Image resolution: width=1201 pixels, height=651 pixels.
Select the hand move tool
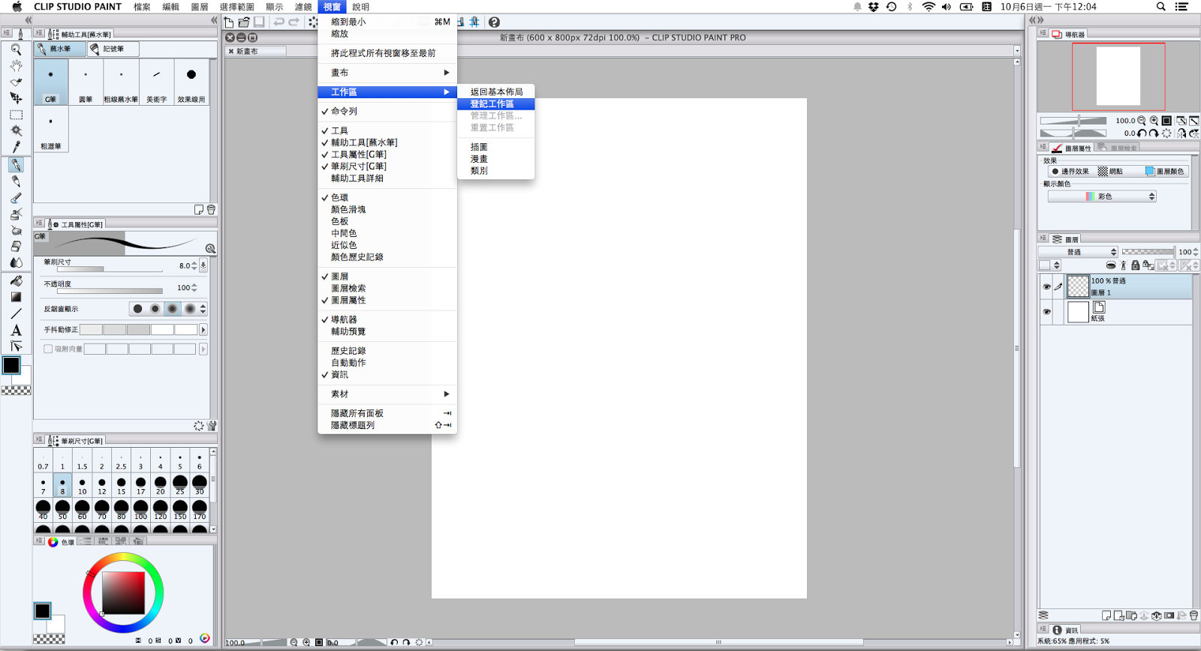coord(16,66)
